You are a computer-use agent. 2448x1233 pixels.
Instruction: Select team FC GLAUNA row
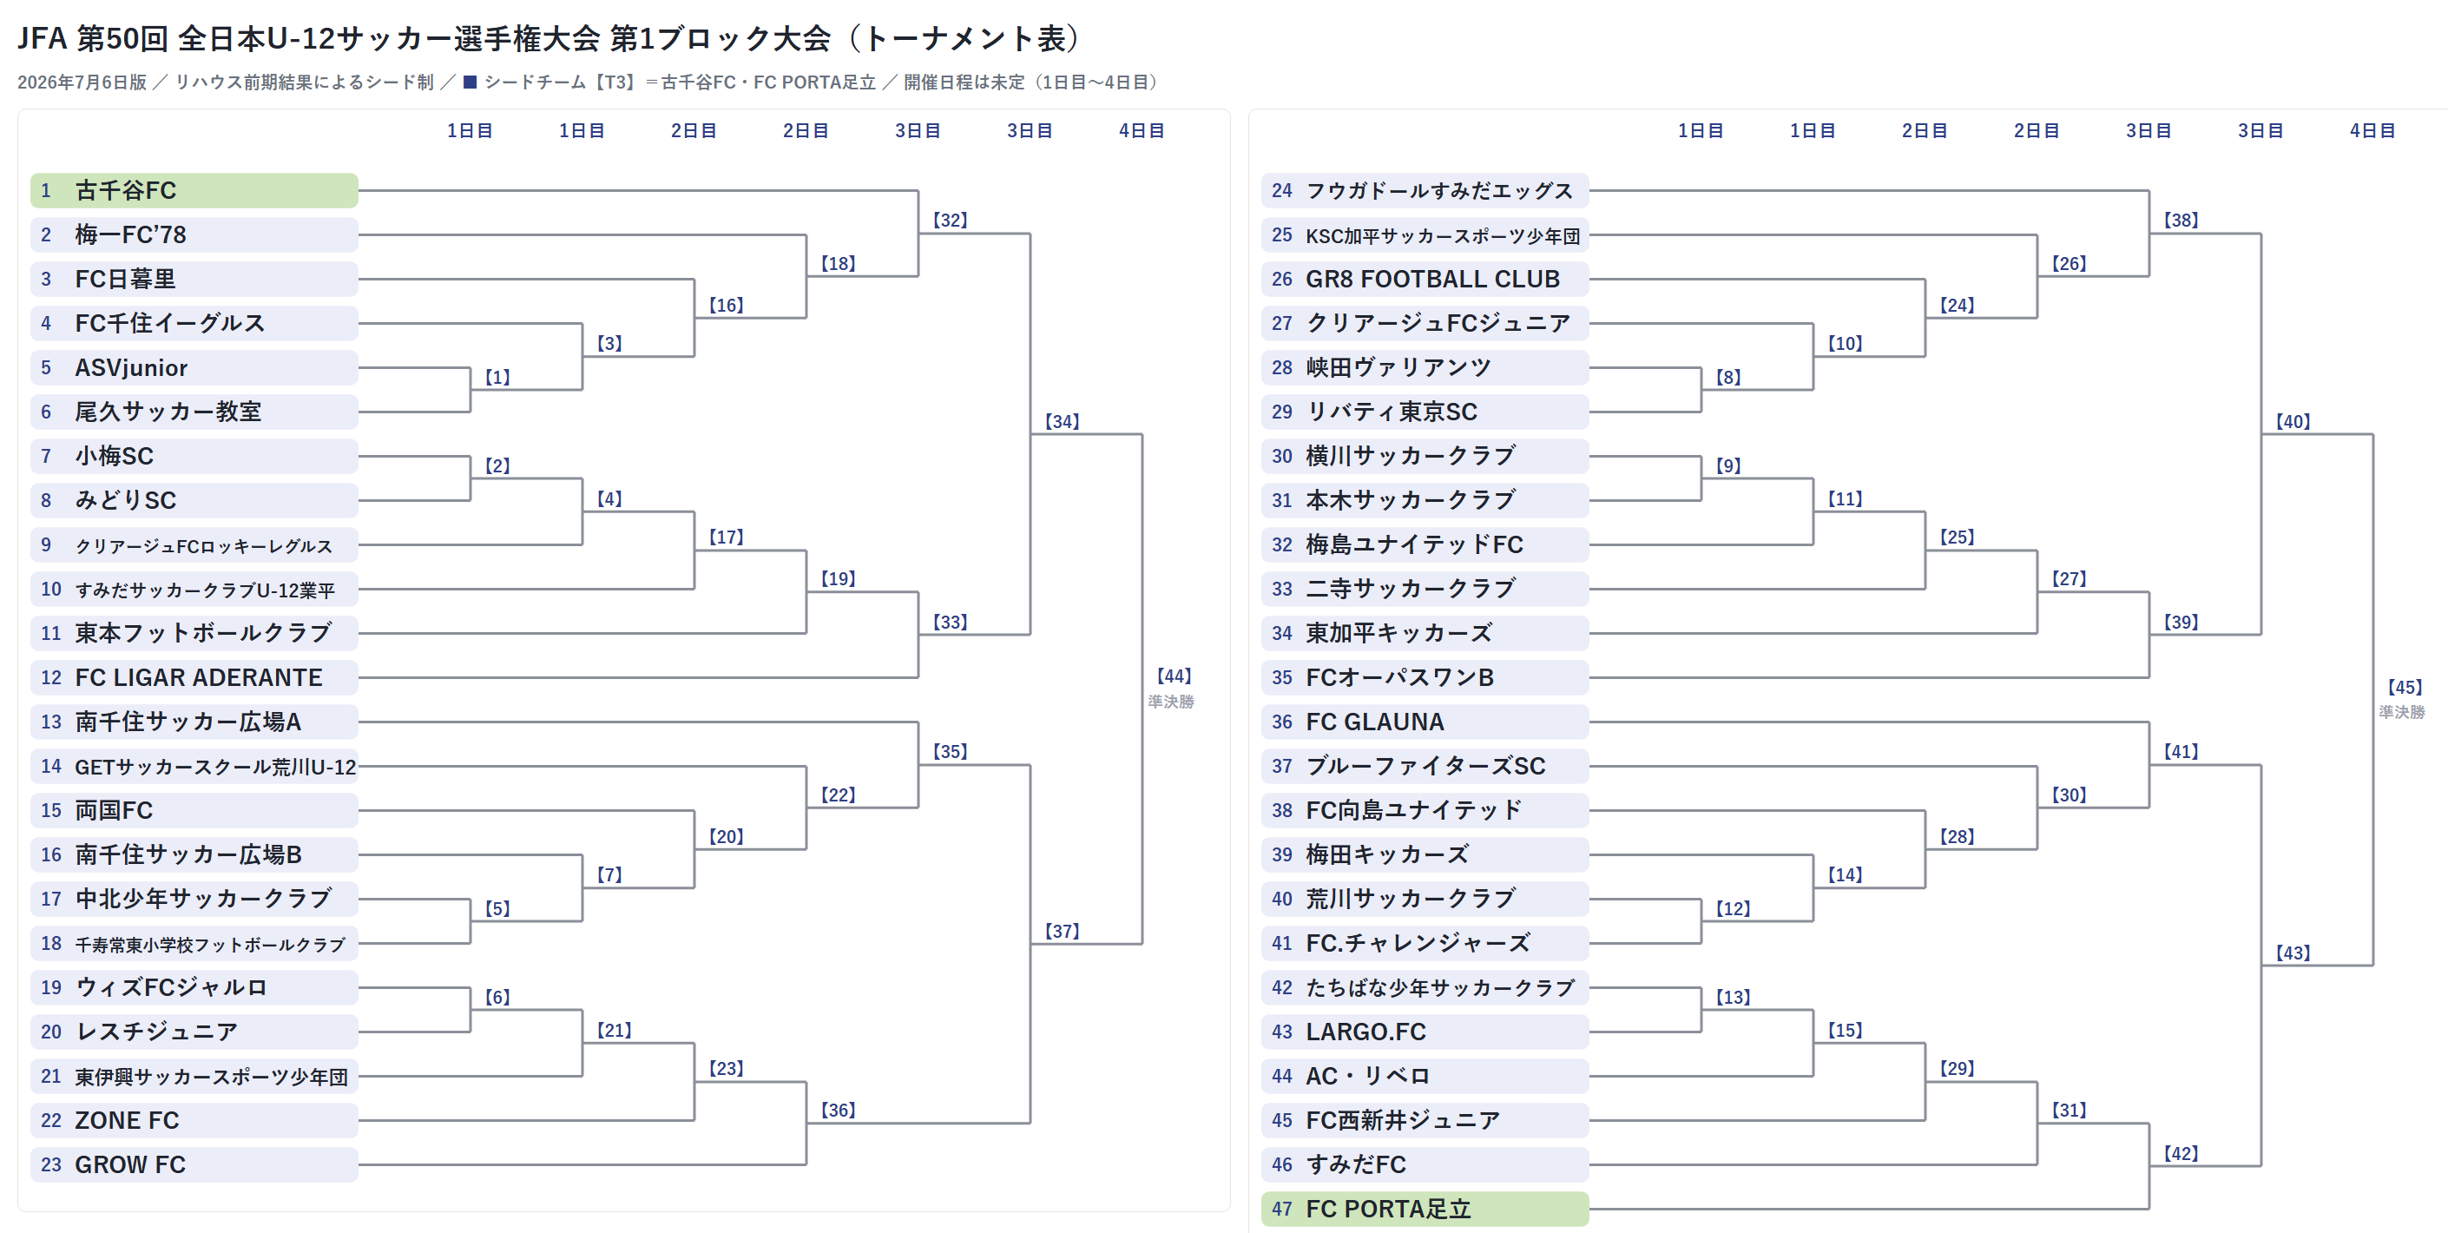tap(1425, 722)
